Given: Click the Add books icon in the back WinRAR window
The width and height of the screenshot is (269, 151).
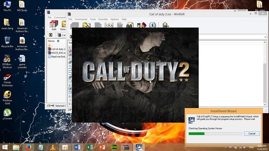Looking at the screenshot, I should (54, 24).
